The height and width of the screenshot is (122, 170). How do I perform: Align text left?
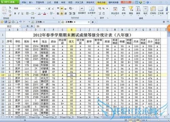click(58, 14)
